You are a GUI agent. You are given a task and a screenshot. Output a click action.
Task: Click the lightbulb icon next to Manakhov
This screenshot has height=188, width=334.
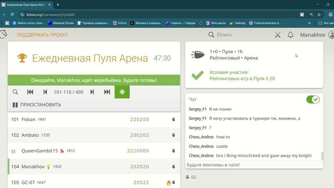(x=49, y=167)
